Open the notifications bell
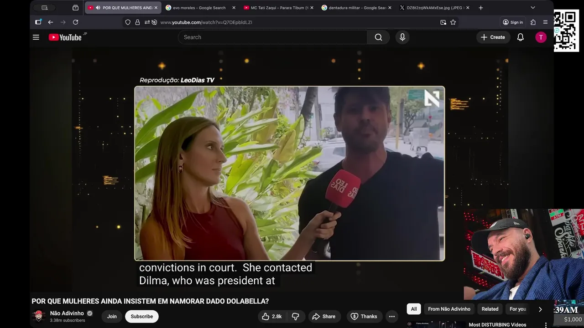584x328 pixels. tap(520, 37)
